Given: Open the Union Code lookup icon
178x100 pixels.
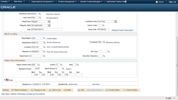Looking at the screenshot, I should (x=103, y=26).
